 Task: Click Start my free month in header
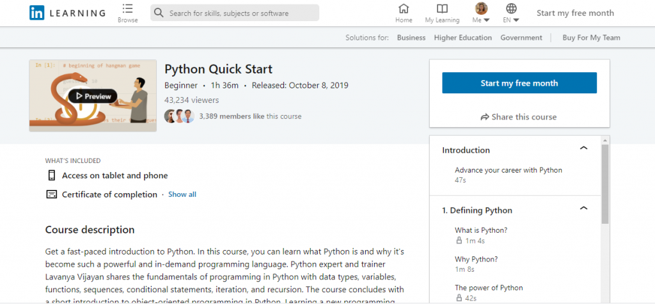point(575,13)
